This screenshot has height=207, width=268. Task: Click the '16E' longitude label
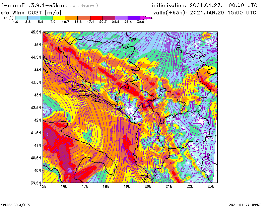tap(64, 186)
